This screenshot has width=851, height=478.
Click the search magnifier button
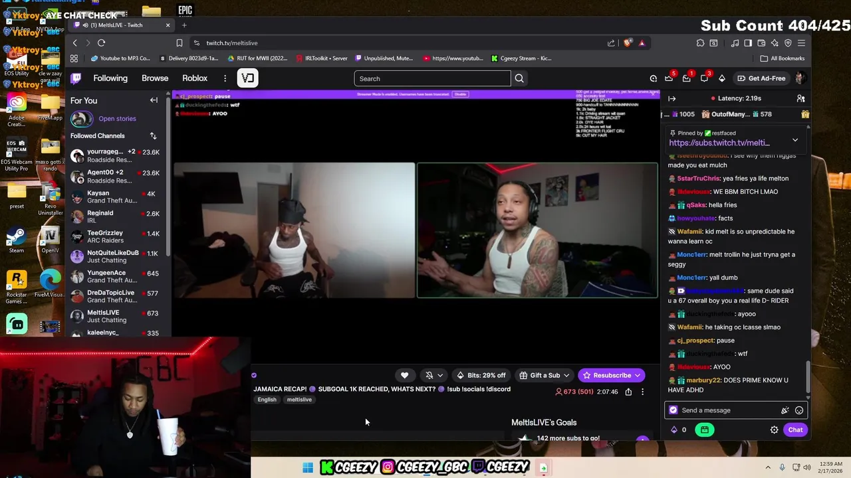click(x=519, y=78)
